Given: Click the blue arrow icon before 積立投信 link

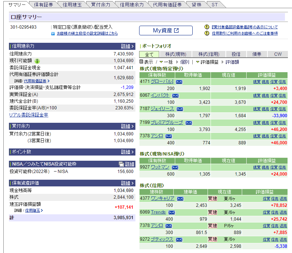Looking at the screenshot, I should tap(53, 34).
